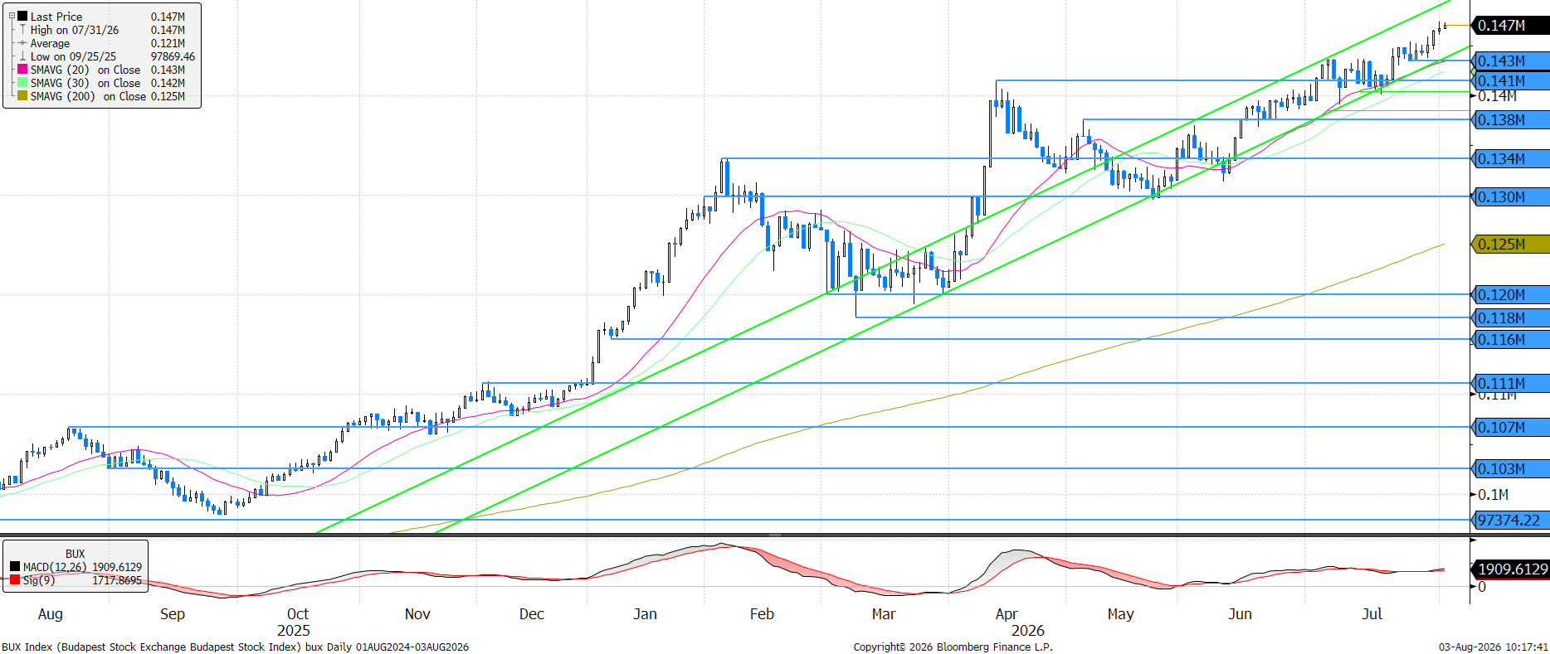
Task: Select the olive SMAVG (200) color swatch
Action: click(23, 96)
